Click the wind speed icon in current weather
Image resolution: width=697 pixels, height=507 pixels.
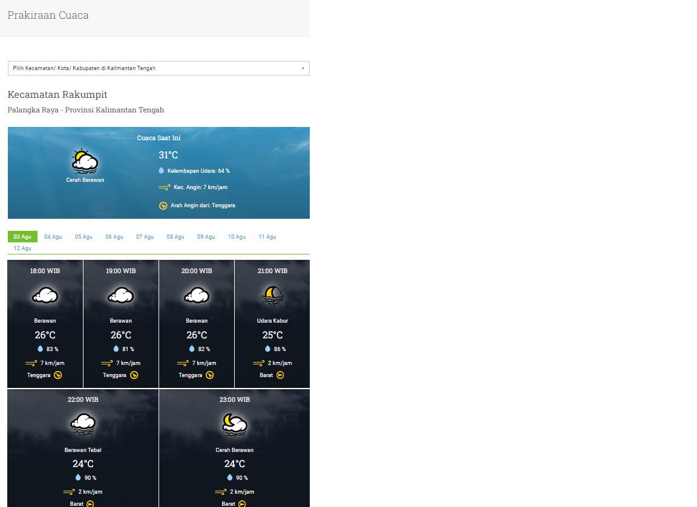[x=165, y=187]
